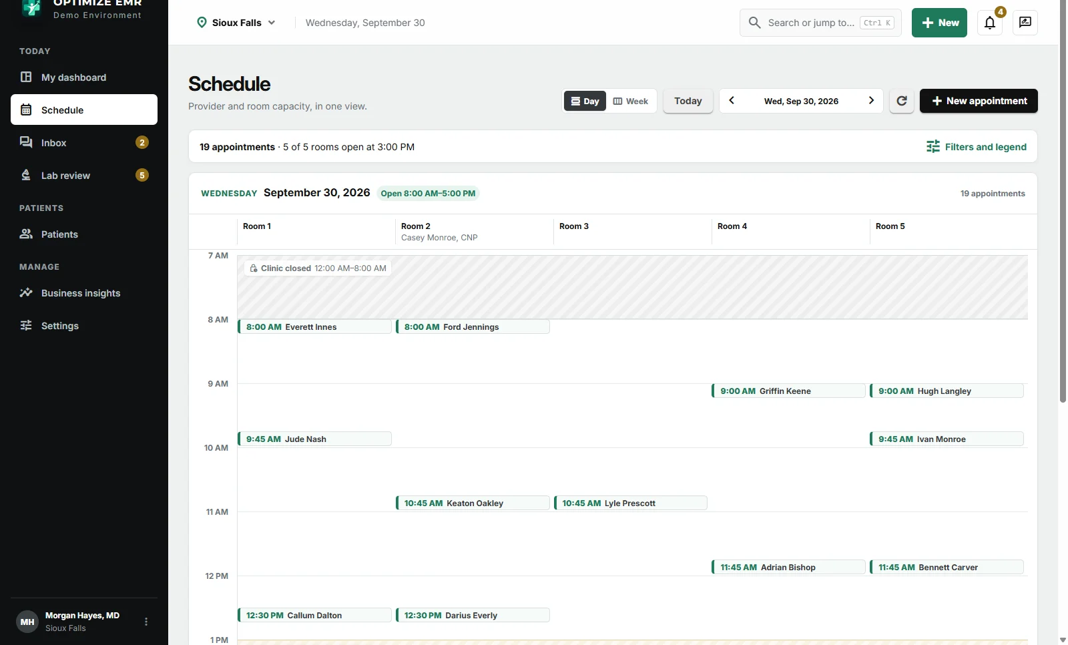This screenshot has height=645, width=1068.
Task: Click the Search or jump to field
Action: 820,23
